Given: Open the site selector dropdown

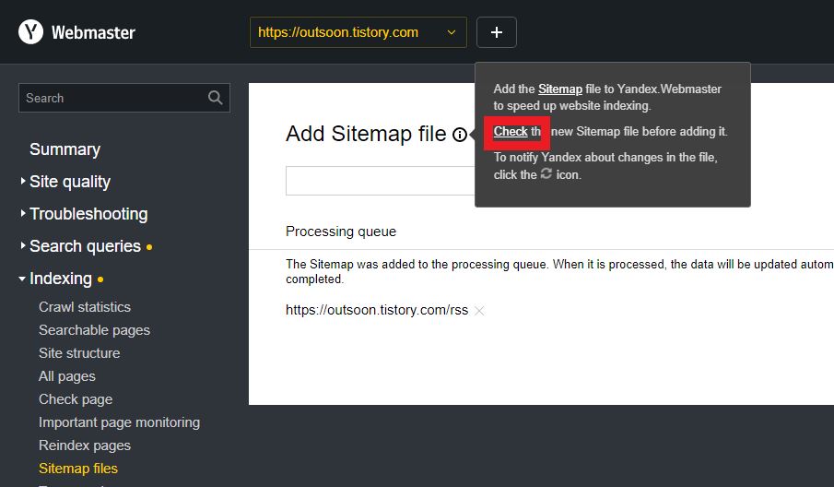Looking at the screenshot, I should coord(358,32).
